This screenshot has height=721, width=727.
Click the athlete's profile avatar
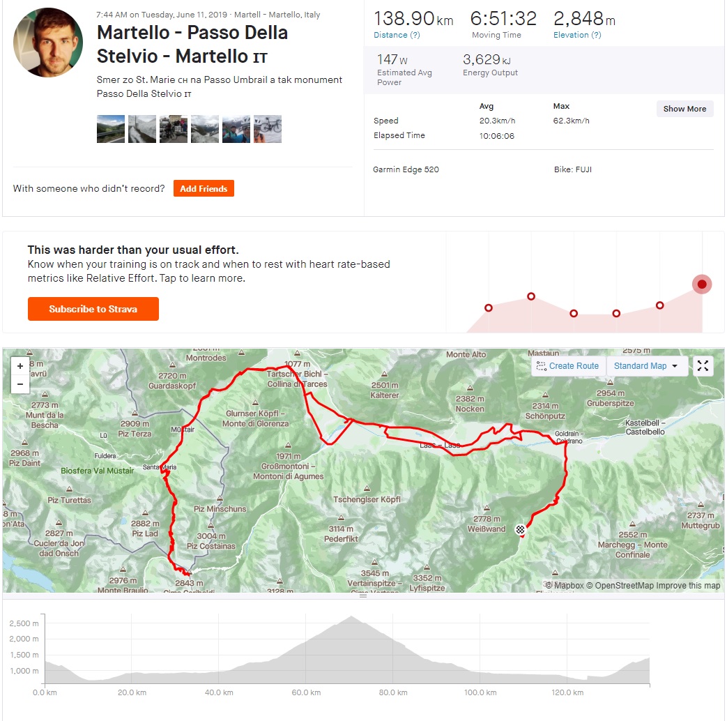[x=48, y=43]
